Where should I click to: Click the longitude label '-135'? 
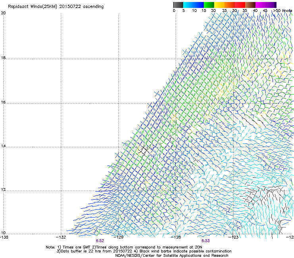click(4, 237)
